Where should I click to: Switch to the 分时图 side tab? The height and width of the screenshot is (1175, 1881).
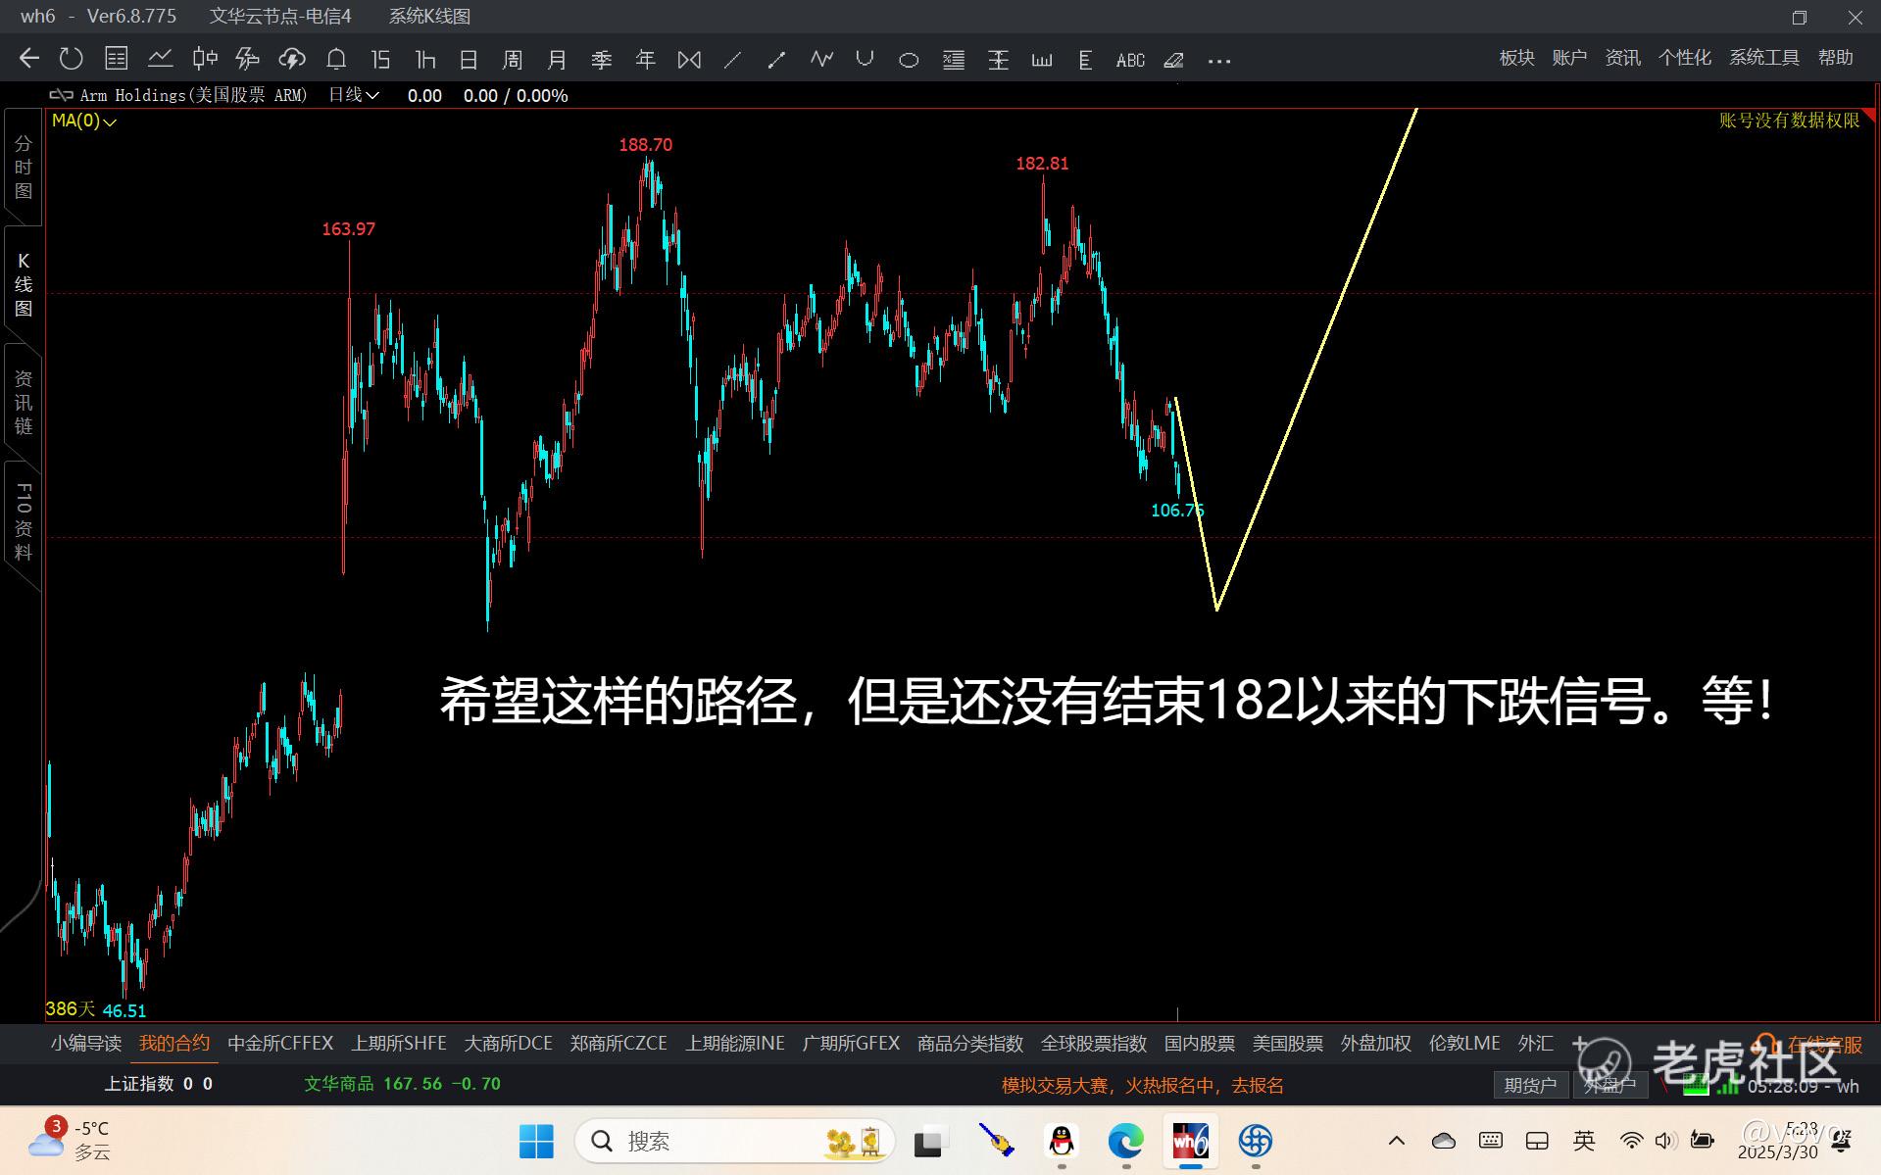(24, 167)
